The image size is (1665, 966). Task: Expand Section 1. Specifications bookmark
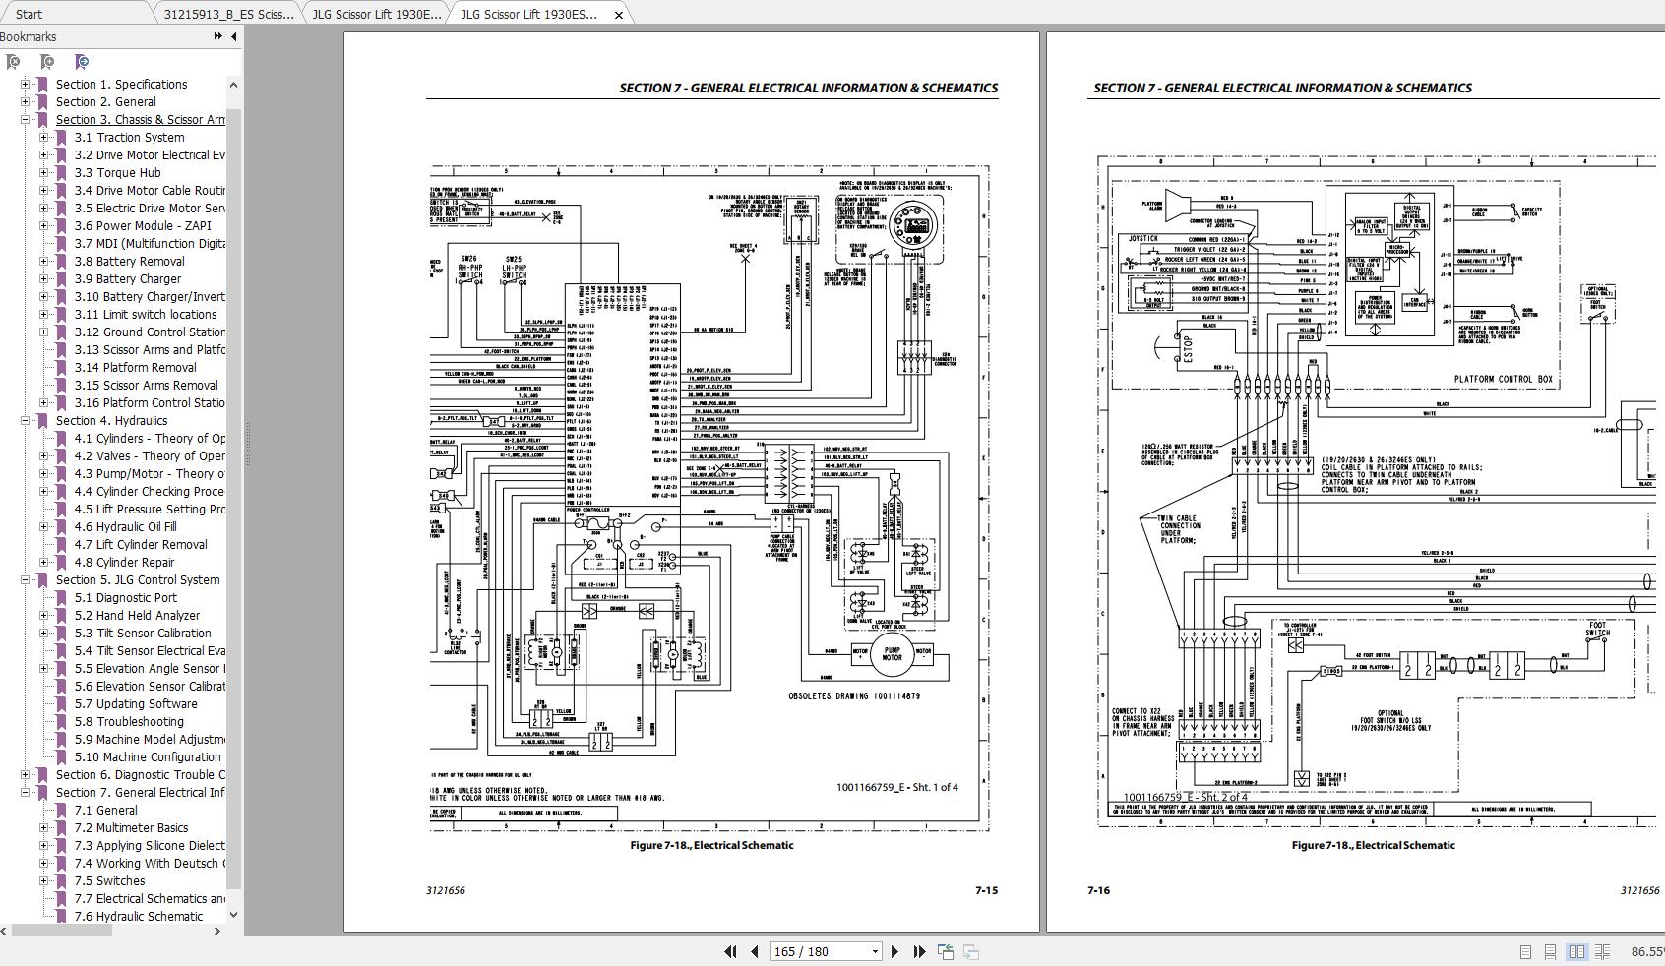point(26,85)
